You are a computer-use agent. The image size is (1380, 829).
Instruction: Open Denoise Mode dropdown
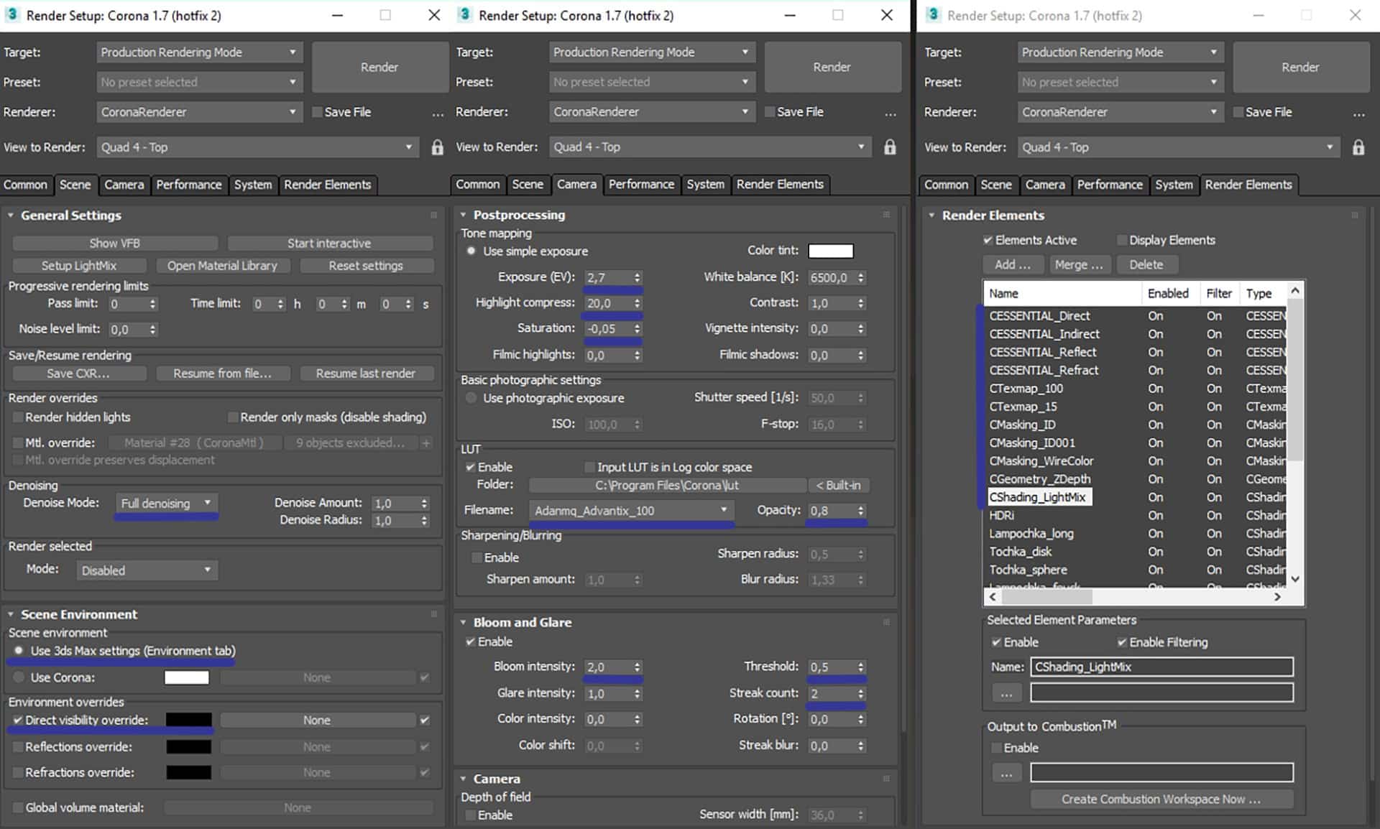point(166,503)
